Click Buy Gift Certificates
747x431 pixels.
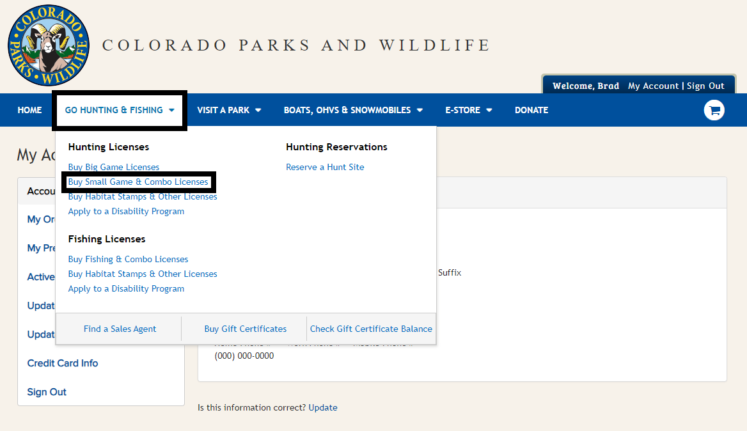246,329
